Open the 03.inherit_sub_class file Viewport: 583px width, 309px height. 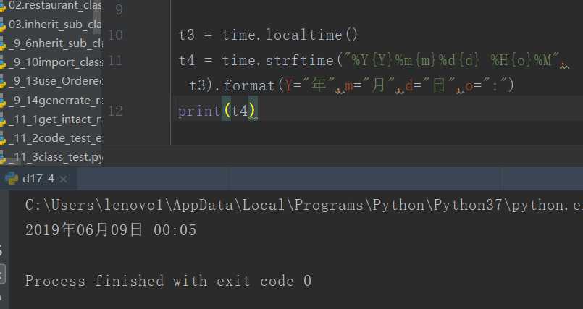pyautogui.click(x=55, y=25)
